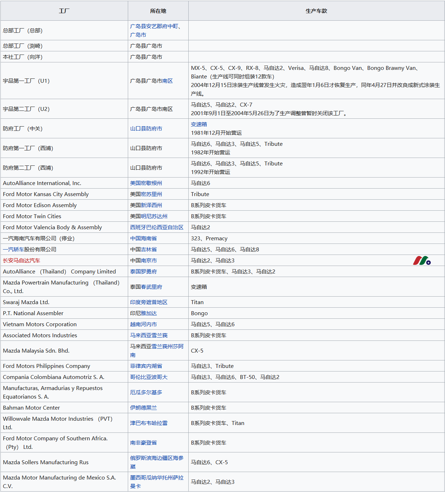The image size is (445, 492).
Task: Open the 俄罗斯滨海边疆区海参崴 link
Action: click(157, 462)
